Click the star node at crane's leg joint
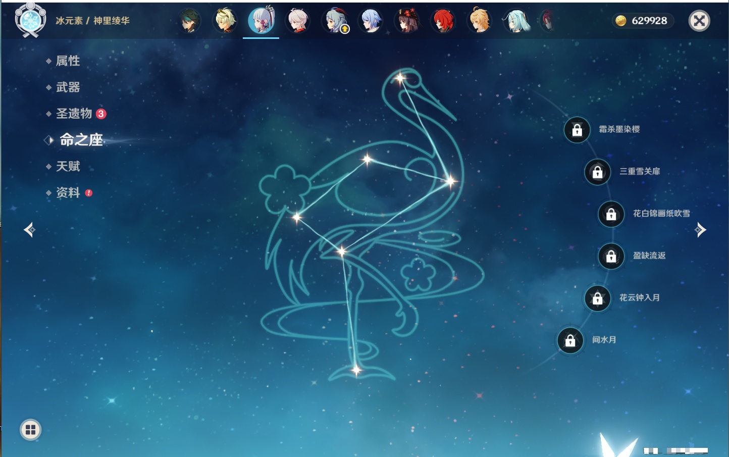The width and height of the screenshot is (729, 457). [x=342, y=251]
